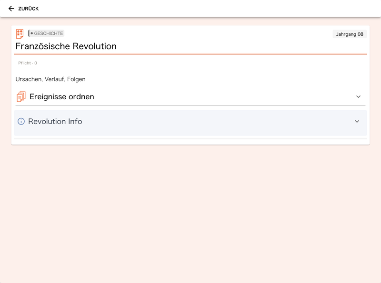Click the Französische Revolution title
The image size is (381, 283).
coord(66,46)
